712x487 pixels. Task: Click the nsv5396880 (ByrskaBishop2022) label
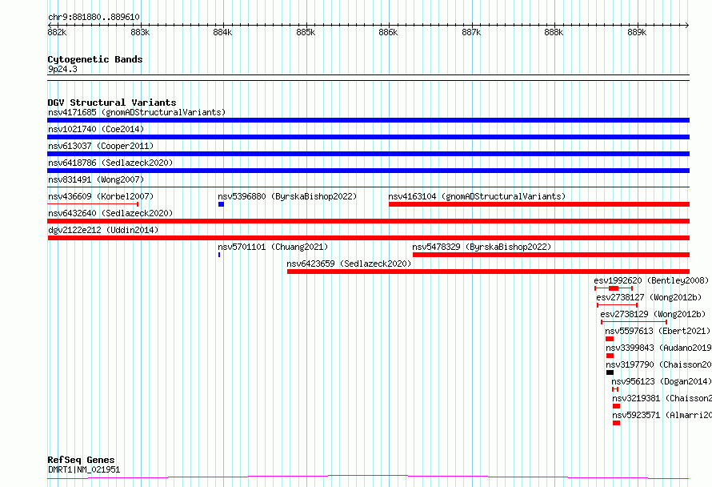287,196
